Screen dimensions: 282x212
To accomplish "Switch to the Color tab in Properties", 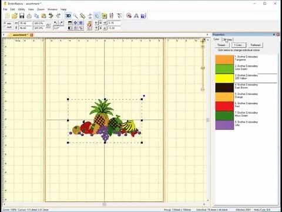I will (x=216, y=39).
